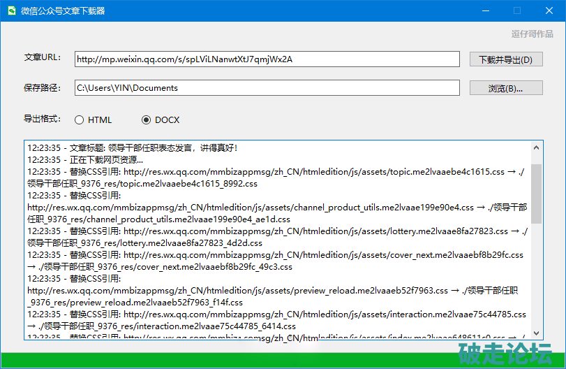The image size is (566, 369).
Task: Click the log scrollbar down arrow
Action: pyautogui.click(x=537, y=333)
